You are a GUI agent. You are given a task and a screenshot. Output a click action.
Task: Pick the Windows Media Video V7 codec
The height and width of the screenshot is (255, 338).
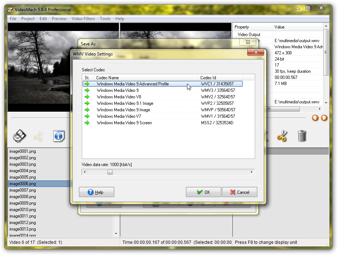pos(119,116)
